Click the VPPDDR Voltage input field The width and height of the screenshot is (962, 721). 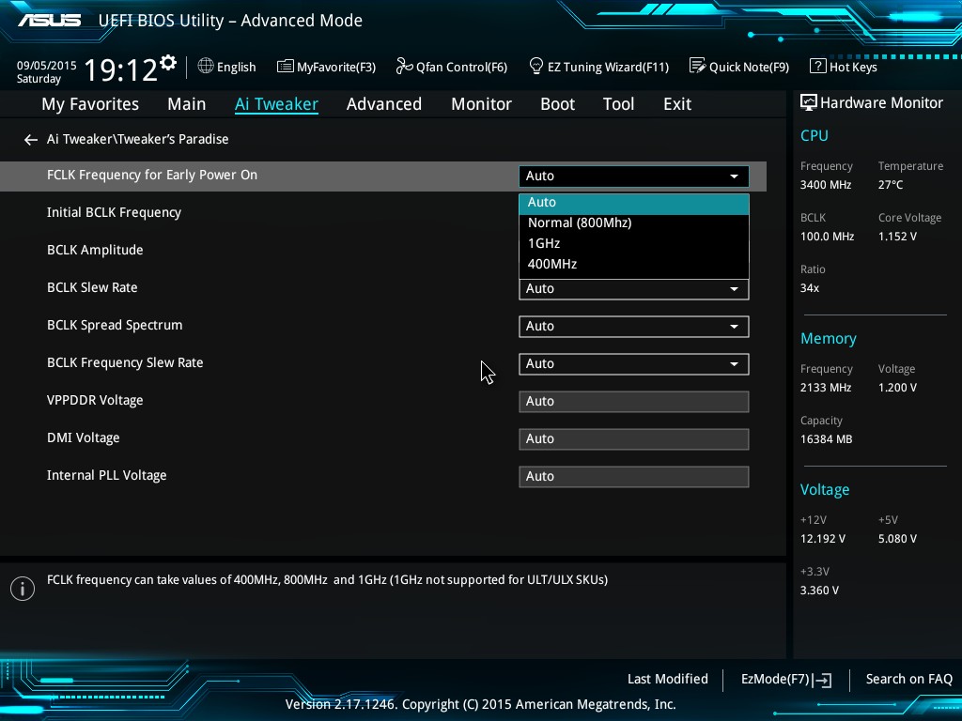(634, 402)
